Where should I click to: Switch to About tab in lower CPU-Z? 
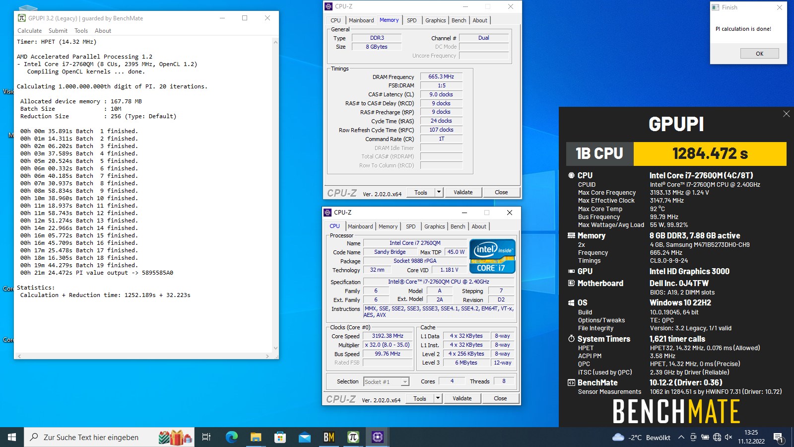pyautogui.click(x=479, y=226)
